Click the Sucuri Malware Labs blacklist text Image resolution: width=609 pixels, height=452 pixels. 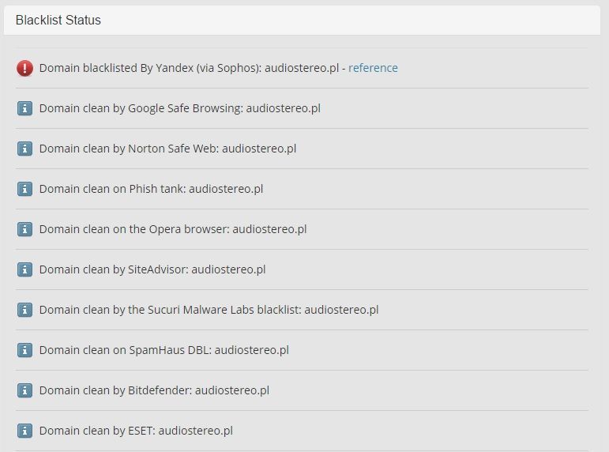pyautogui.click(x=209, y=310)
